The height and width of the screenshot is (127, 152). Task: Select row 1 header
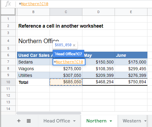pyautogui.click(x=8, y=19)
